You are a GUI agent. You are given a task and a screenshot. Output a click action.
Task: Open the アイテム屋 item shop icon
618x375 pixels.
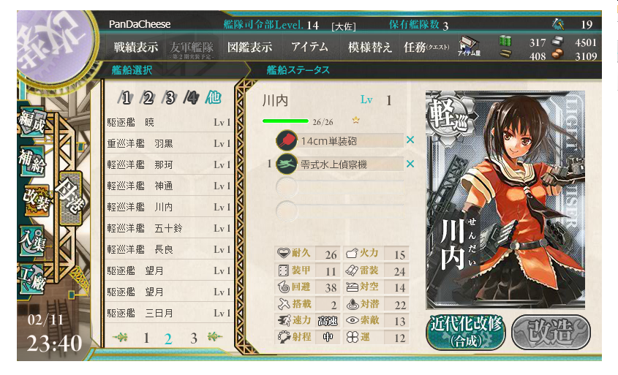469,47
